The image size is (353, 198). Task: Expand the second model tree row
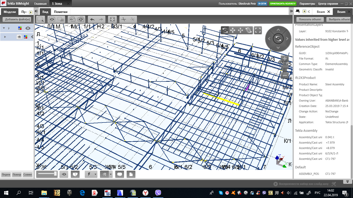[5, 37]
